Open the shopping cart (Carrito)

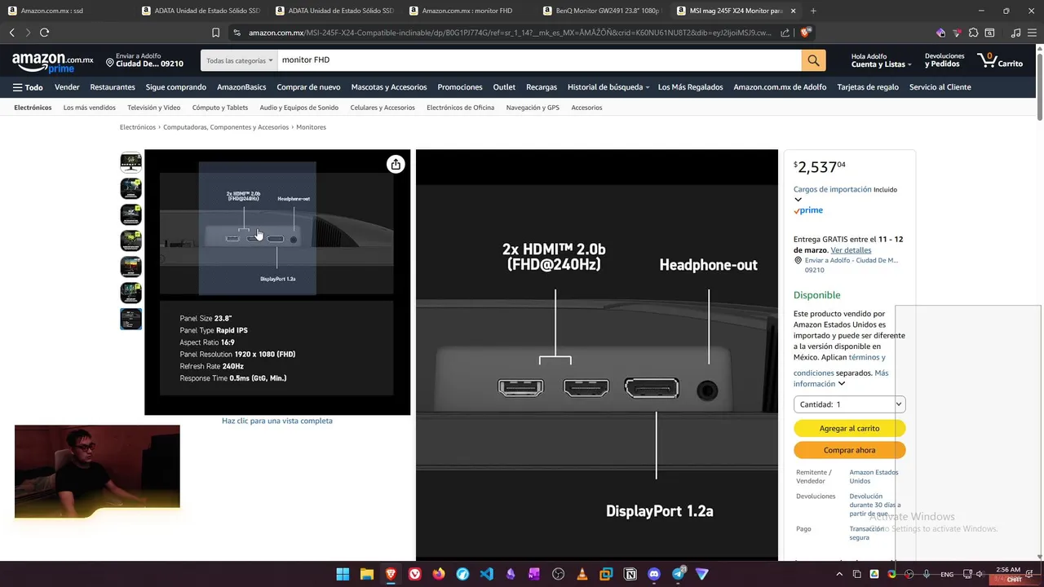pyautogui.click(x=1000, y=60)
